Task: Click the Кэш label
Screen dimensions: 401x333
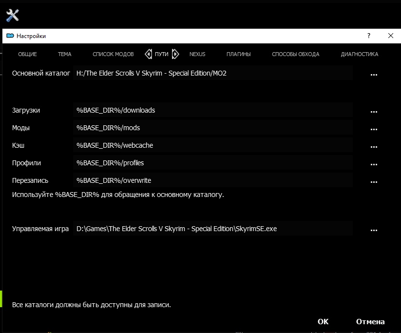Action: tap(18, 145)
